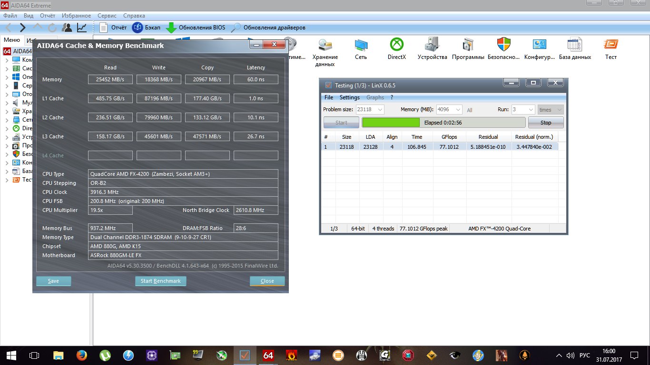
Task: Open the Вид menu
Action: [29, 16]
